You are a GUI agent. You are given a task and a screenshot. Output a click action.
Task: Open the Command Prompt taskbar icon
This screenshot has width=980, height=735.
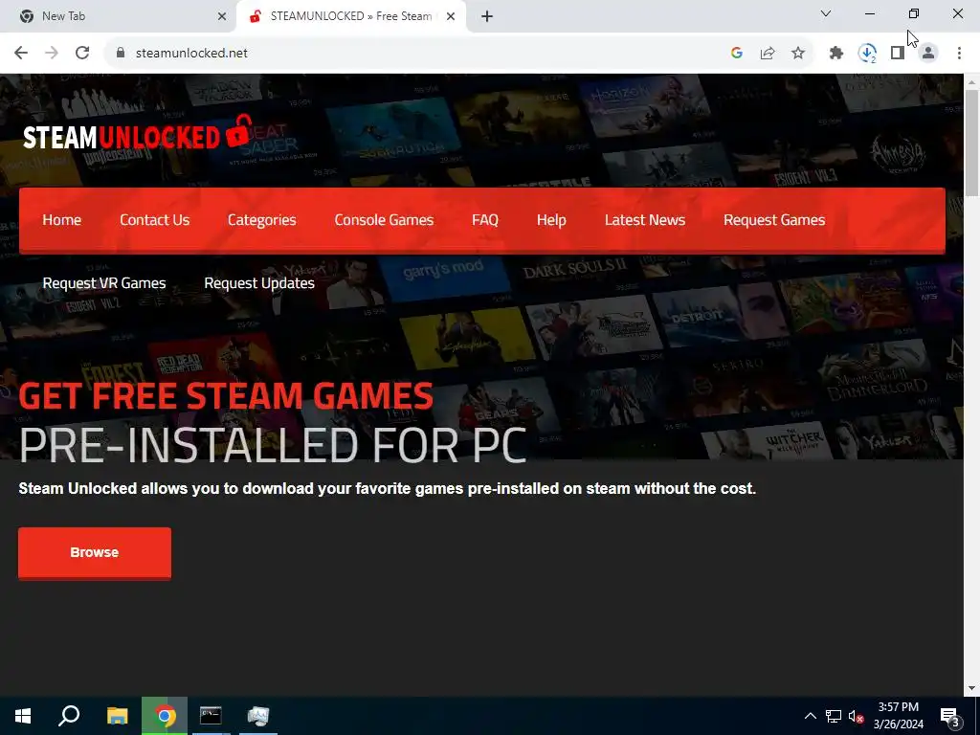tap(211, 716)
